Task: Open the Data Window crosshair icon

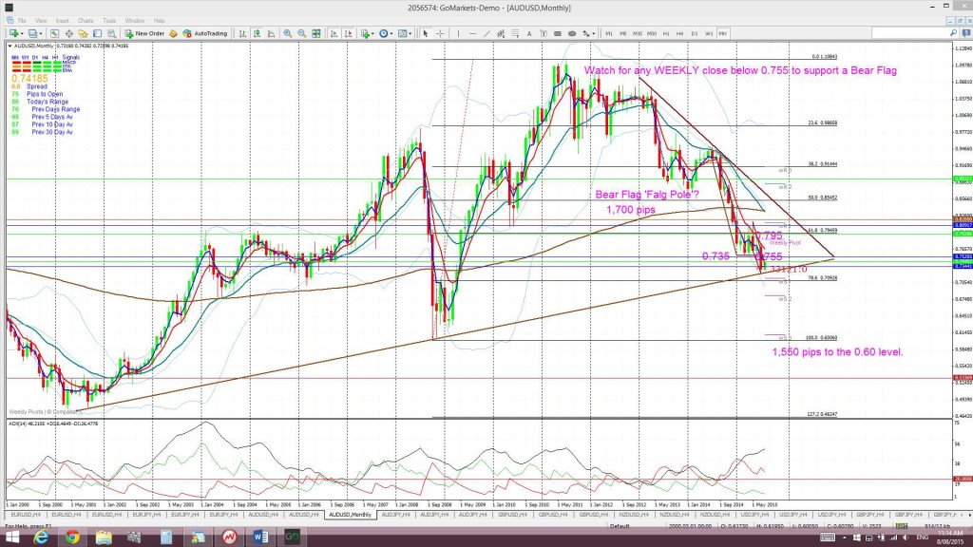Action: (68, 33)
